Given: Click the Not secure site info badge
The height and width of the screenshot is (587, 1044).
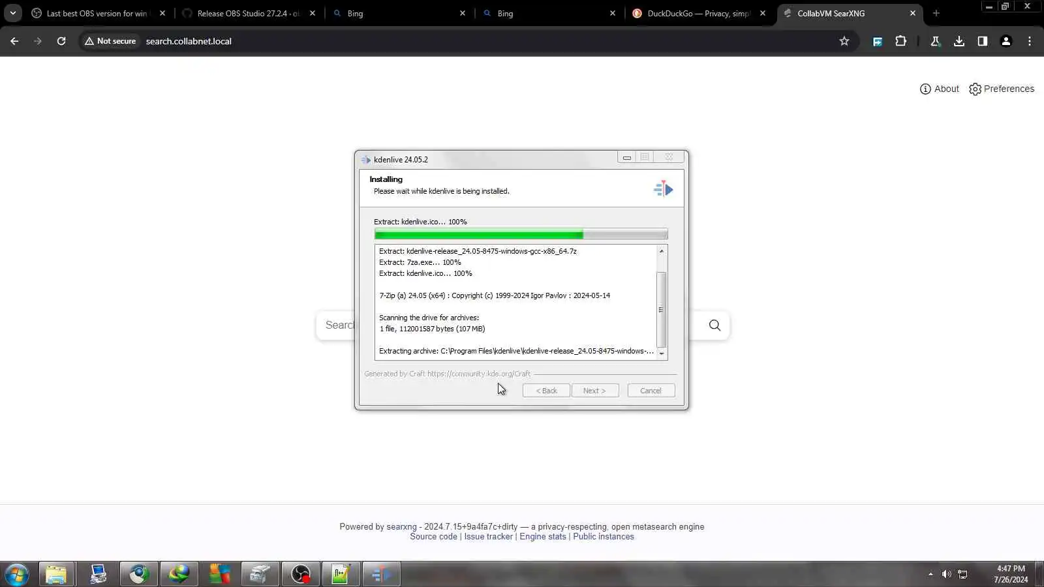Looking at the screenshot, I should tap(110, 41).
